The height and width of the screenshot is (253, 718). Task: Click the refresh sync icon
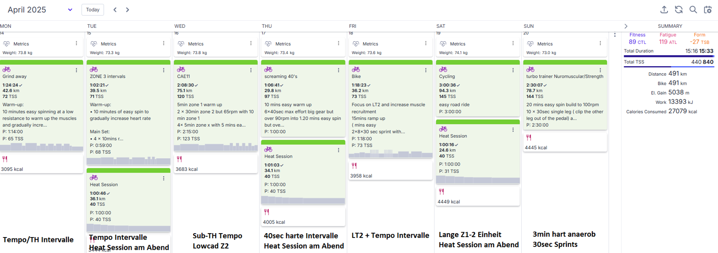click(679, 10)
